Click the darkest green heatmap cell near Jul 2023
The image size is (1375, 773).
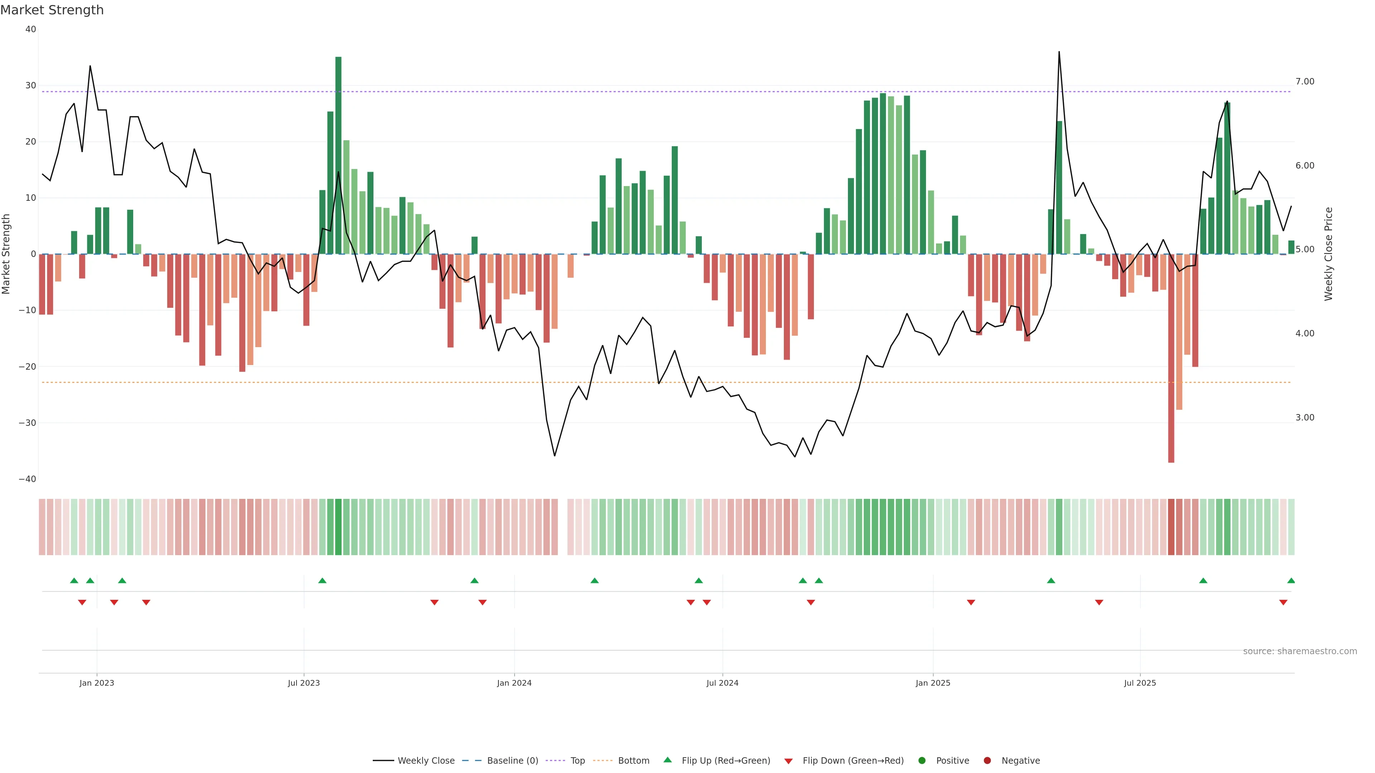click(338, 527)
